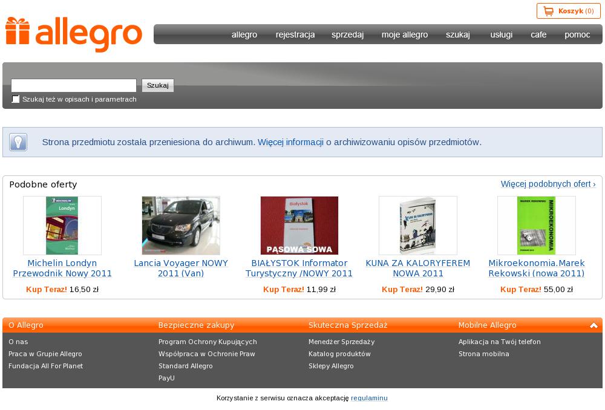Screen dimensions: 605x410
Task: Click the 11,99 zł Kup Teraz price
Action: (x=299, y=289)
